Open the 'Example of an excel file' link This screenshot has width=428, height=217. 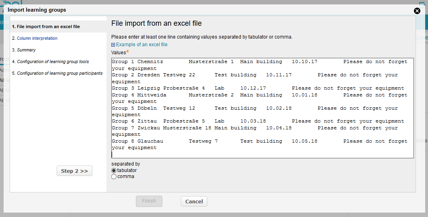(141, 45)
